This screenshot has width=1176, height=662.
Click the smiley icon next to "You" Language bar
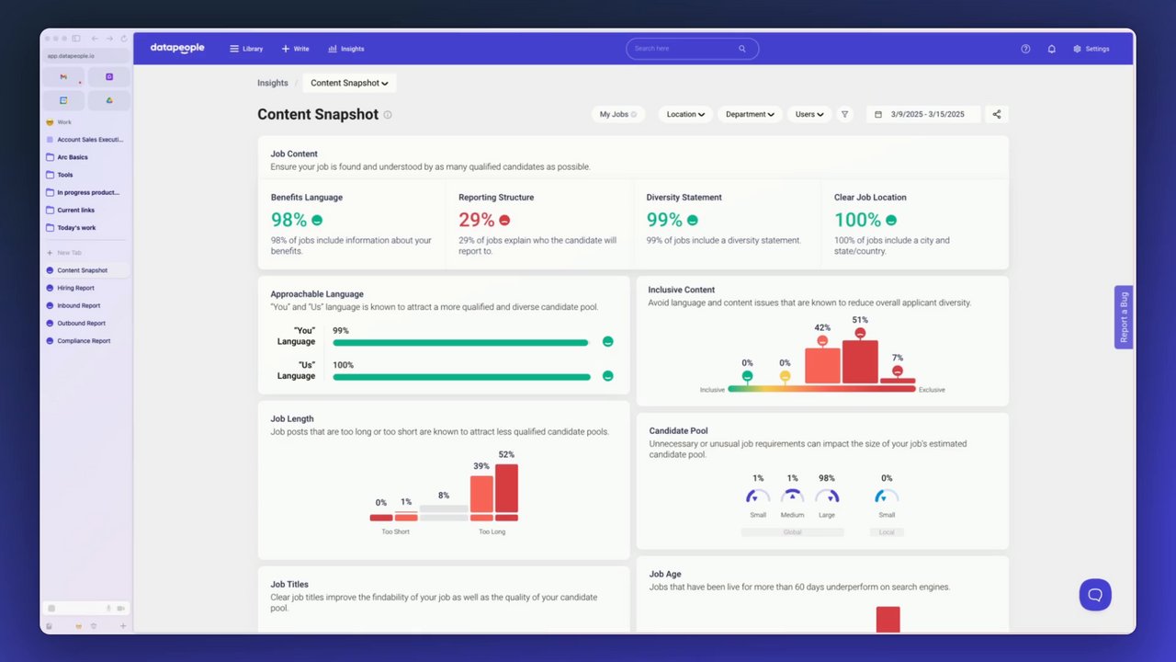tap(607, 341)
